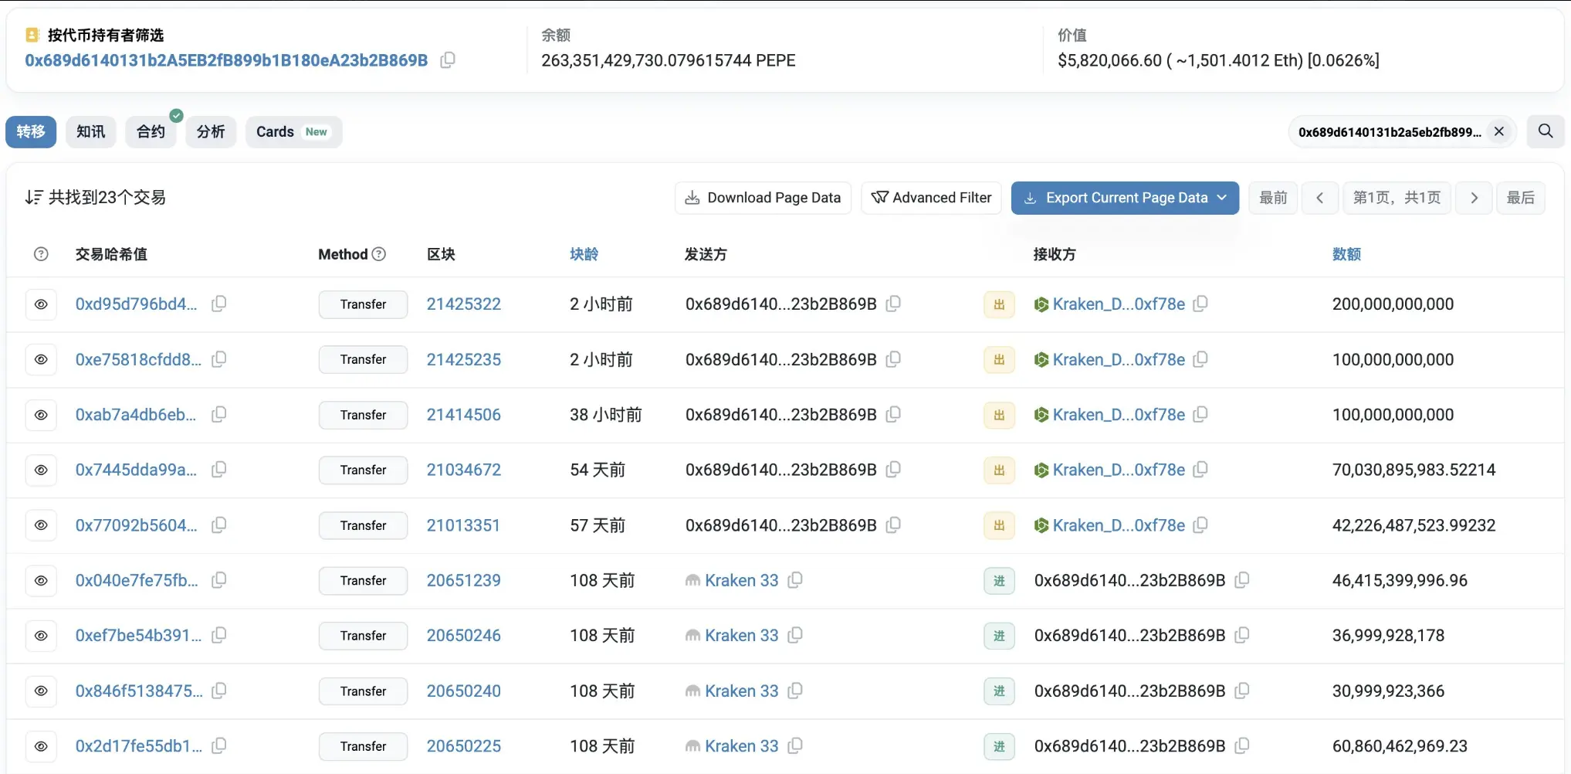The width and height of the screenshot is (1571, 774).
Task: Expand the Export Current Page Data dropdown
Action: click(1222, 198)
